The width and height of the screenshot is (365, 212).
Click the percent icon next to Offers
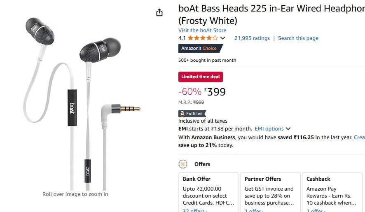pos(183,164)
